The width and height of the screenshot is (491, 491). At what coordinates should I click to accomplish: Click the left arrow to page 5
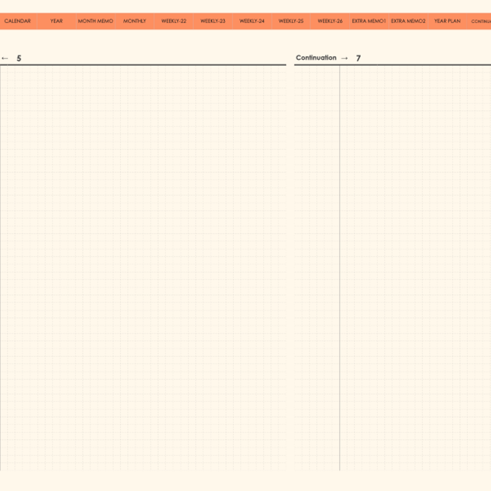point(5,58)
